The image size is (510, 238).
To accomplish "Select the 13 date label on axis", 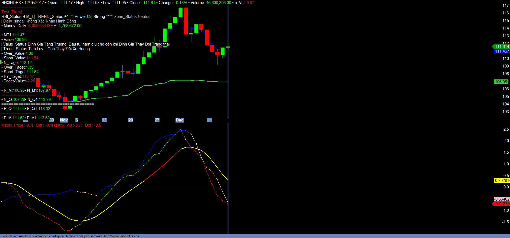I will coord(104,120).
